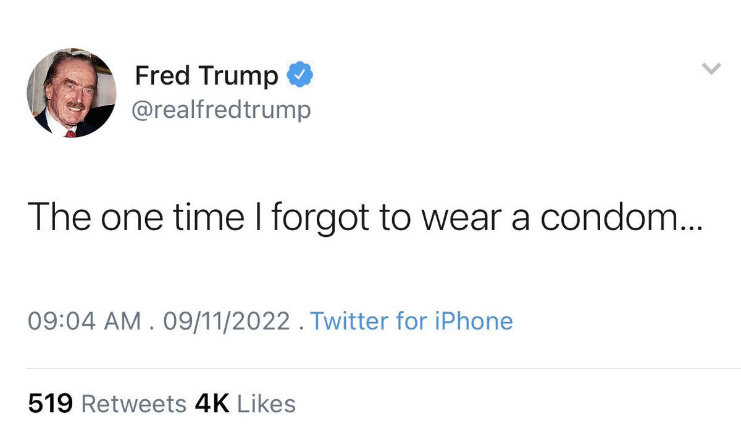The width and height of the screenshot is (741, 435).
Task: View the list of 519 Retweets
Action: (107, 404)
